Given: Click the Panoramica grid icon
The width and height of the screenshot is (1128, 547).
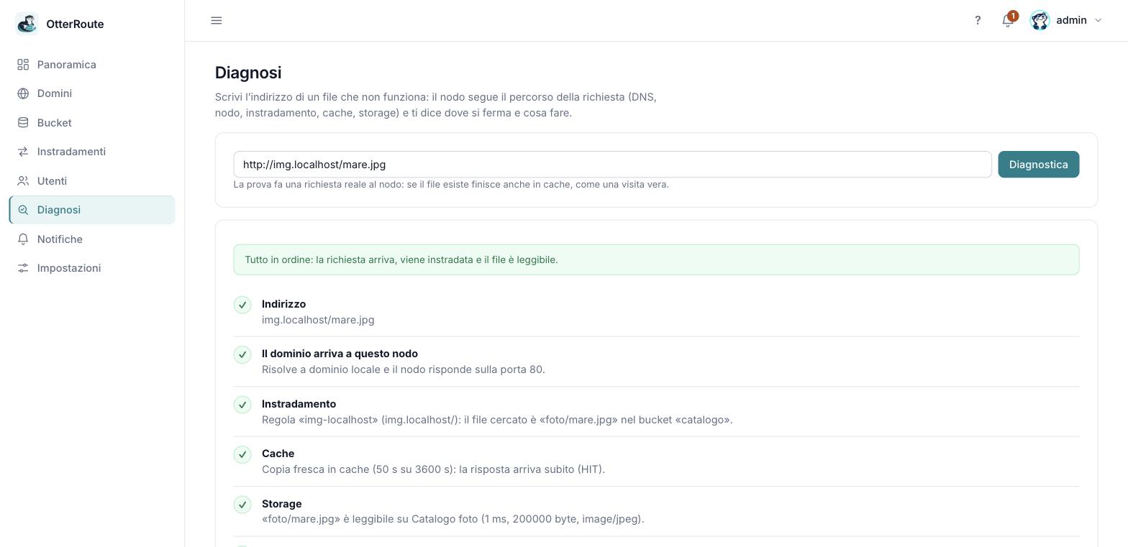Looking at the screenshot, I should pyautogui.click(x=23, y=65).
